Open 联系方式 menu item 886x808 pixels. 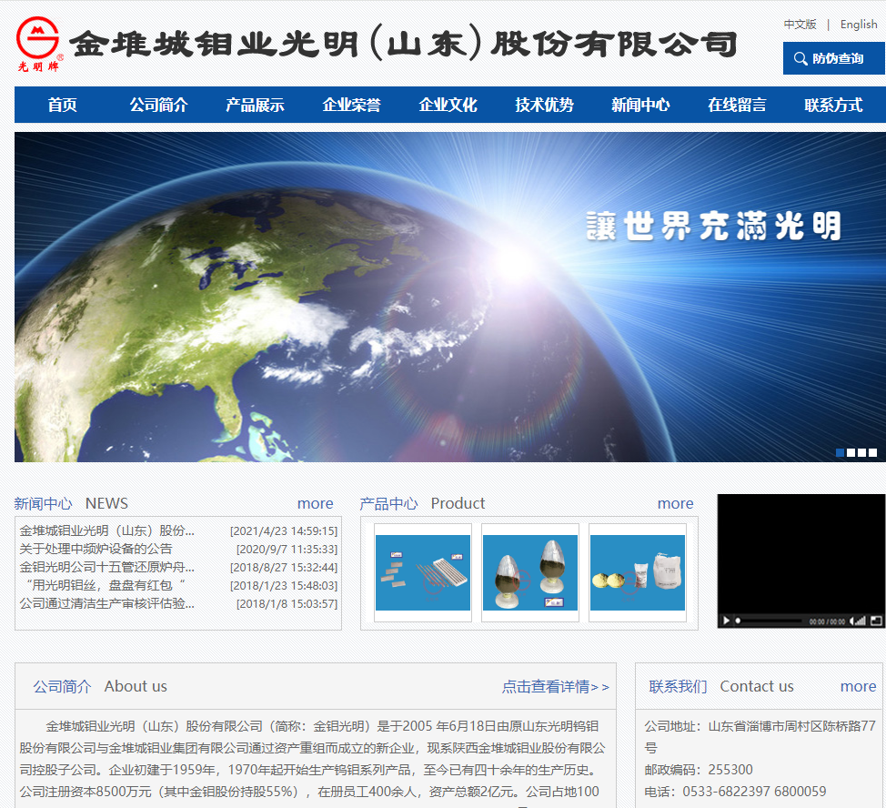[x=833, y=105]
